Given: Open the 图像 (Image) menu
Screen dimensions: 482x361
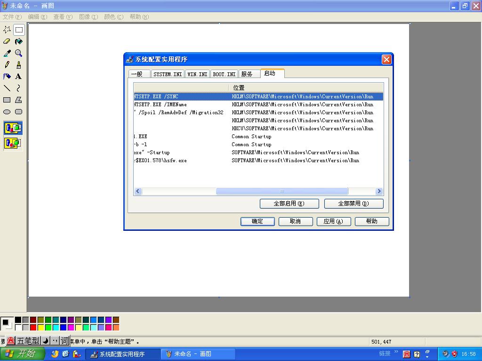Looking at the screenshot, I should click(x=88, y=17).
